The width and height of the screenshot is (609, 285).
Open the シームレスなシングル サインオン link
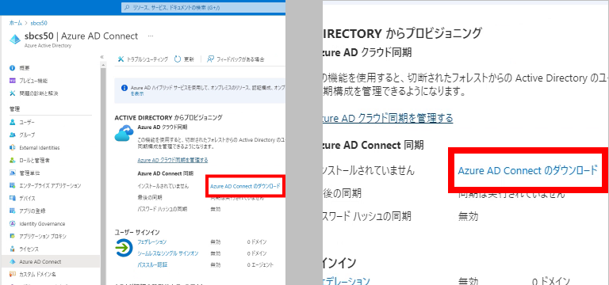point(168,253)
